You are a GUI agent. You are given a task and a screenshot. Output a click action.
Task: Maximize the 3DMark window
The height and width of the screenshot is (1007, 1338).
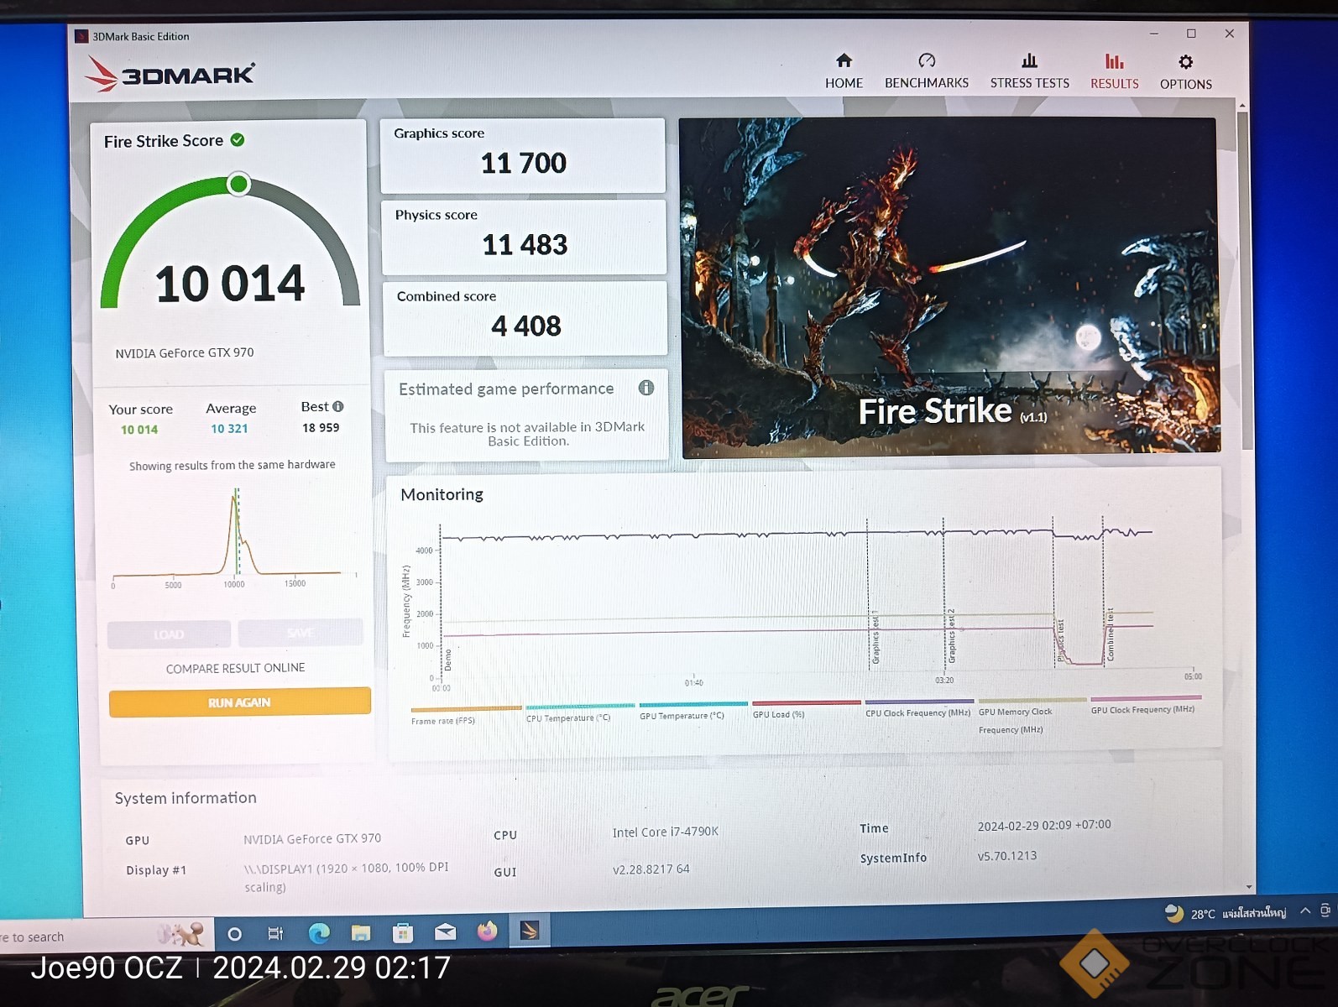(1191, 34)
